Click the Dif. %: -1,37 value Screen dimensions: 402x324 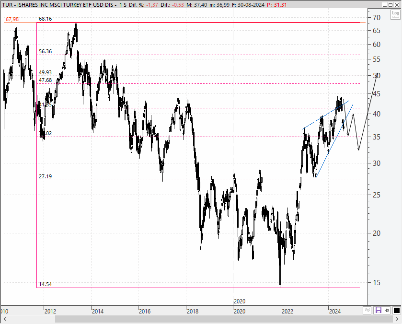click(143, 5)
